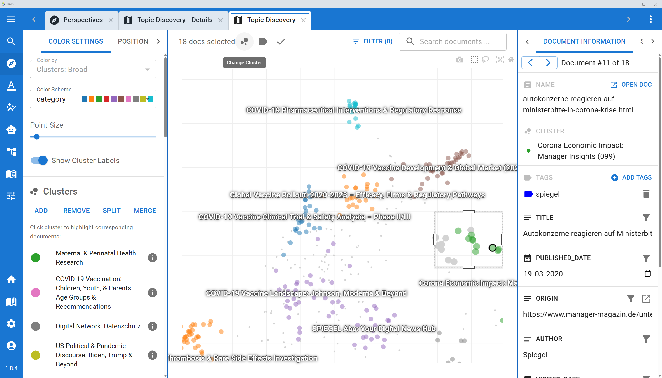Switch to Topic Discovery - Details tab
The height and width of the screenshot is (378, 662).
pos(175,20)
